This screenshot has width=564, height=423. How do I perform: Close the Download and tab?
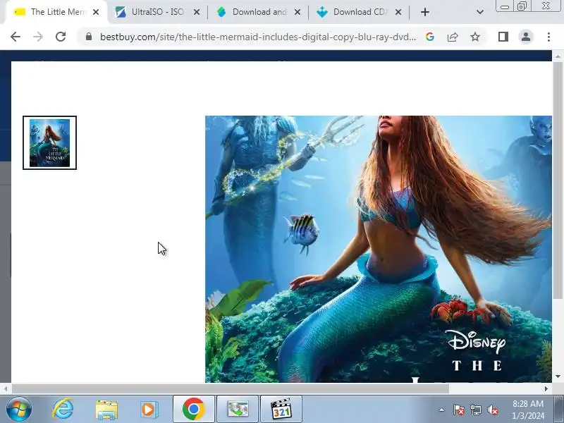[x=297, y=12]
